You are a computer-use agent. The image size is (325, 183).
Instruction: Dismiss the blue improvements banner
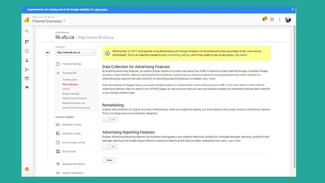pos(293,9)
